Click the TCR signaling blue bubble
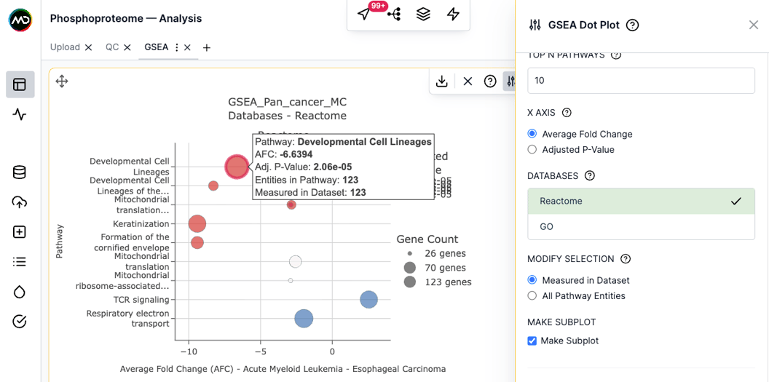 click(x=368, y=299)
